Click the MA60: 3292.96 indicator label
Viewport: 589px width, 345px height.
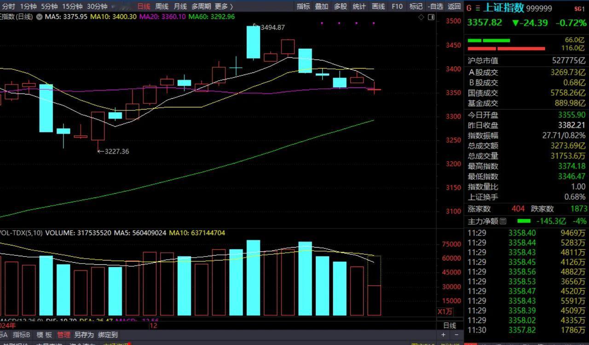pos(212,17)
